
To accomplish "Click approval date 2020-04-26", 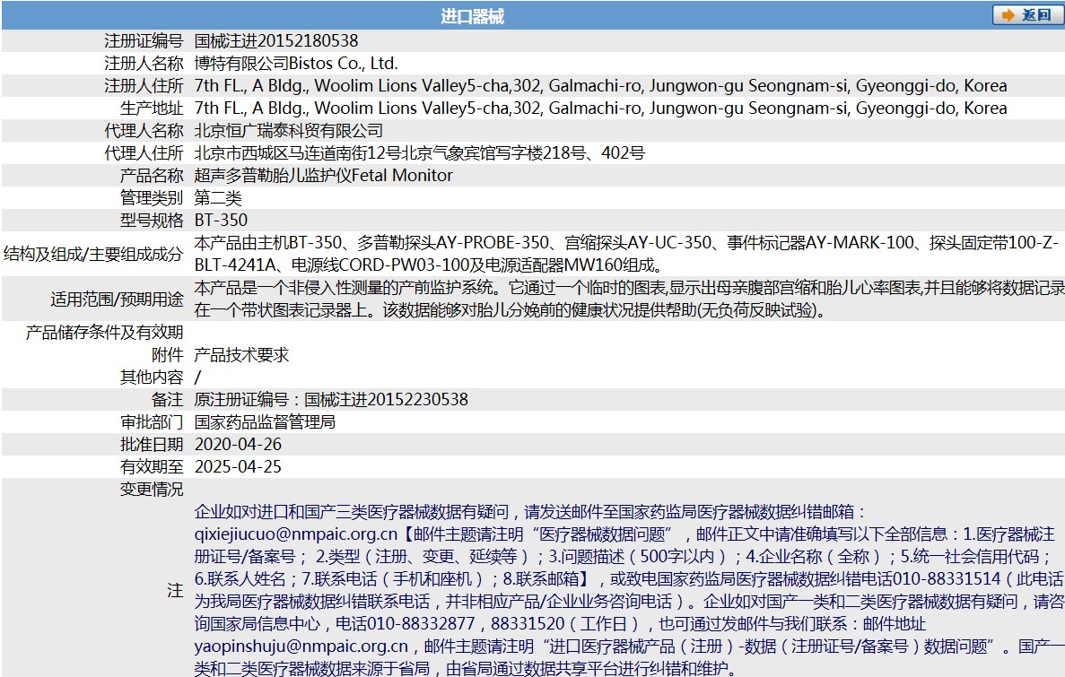I will tap(238, 444).
